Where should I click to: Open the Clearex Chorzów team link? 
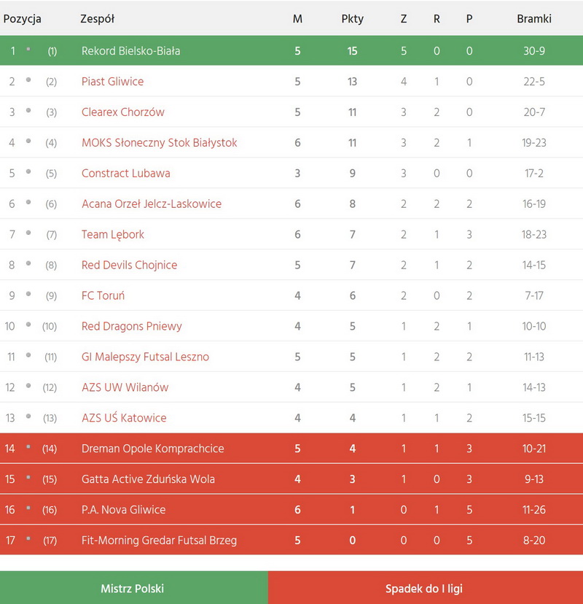tap(123, 112)
